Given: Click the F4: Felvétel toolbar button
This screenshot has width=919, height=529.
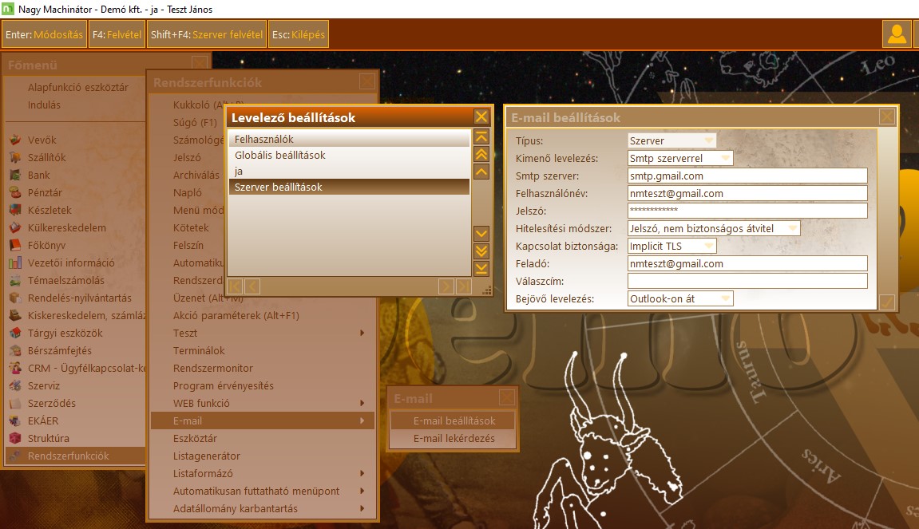Looking at the screenshot, I should [x=117, y=34].
